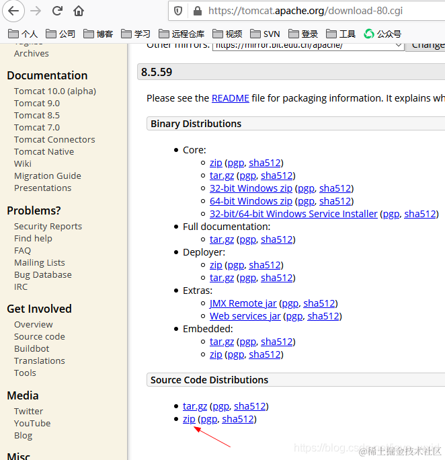
Task: Open Tomcat 8.5 documentation
Action: [37, 116]
